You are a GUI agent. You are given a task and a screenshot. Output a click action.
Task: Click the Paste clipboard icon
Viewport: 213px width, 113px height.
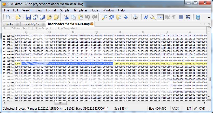81,17
